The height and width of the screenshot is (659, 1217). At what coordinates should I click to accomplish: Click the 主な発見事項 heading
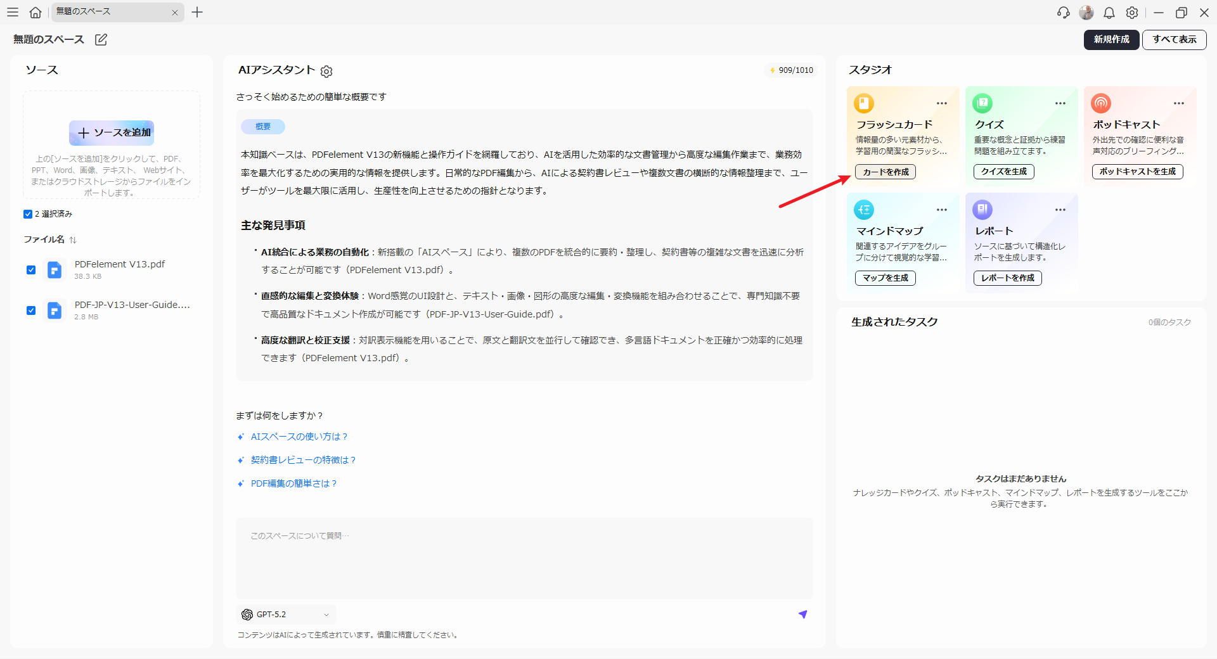273,225
